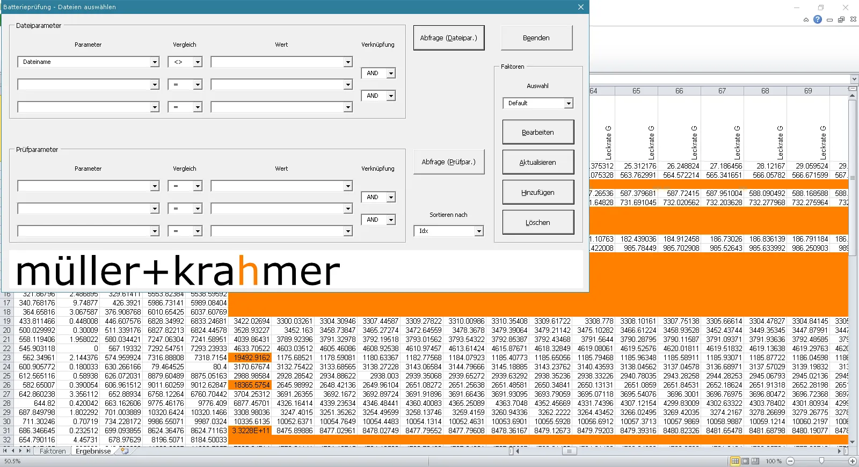Screen dimensions: 859x467
Task: Jump to the last sheet tab arrow
Action: coord(28,451)
